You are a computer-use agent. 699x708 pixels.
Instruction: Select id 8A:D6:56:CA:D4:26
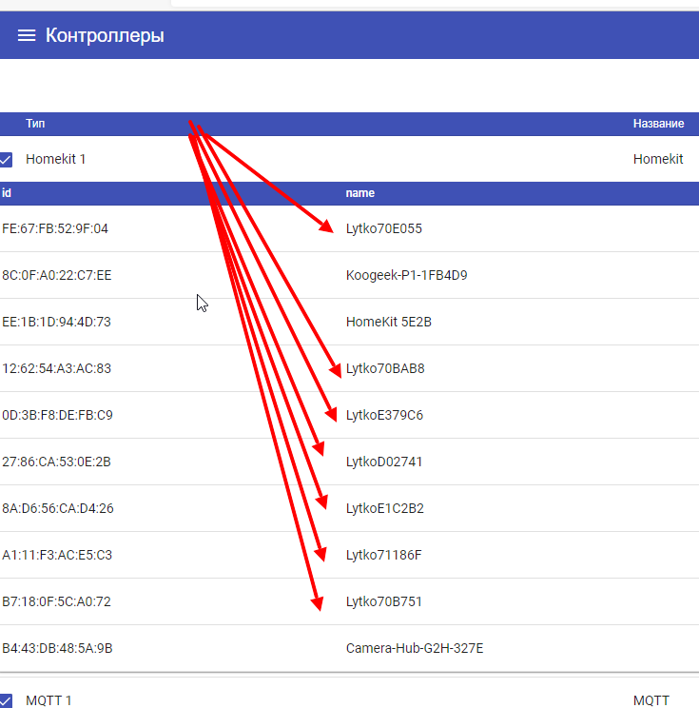[58, 508]
